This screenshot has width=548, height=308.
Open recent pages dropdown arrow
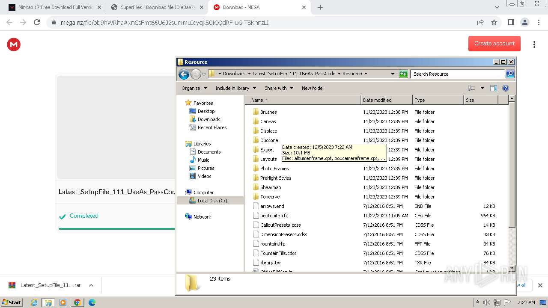pos(204,74)
